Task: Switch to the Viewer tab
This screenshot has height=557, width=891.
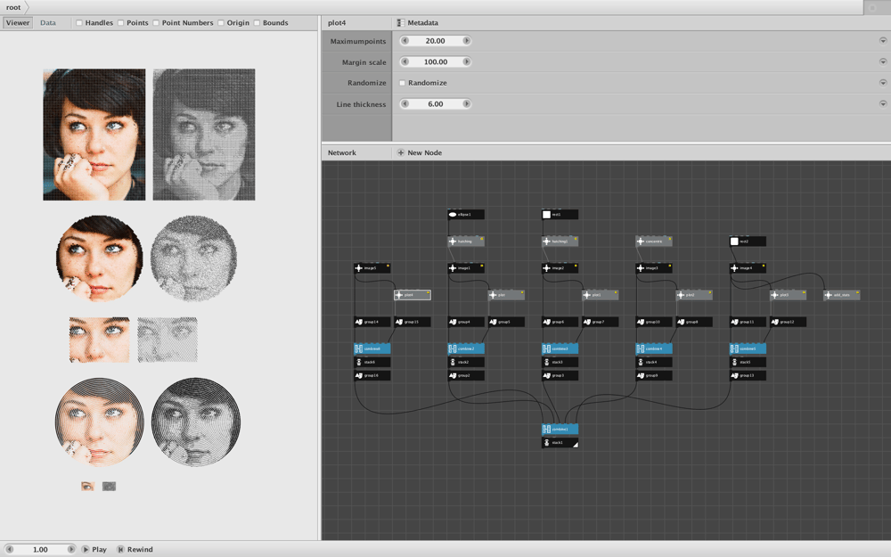Action: 18,23
